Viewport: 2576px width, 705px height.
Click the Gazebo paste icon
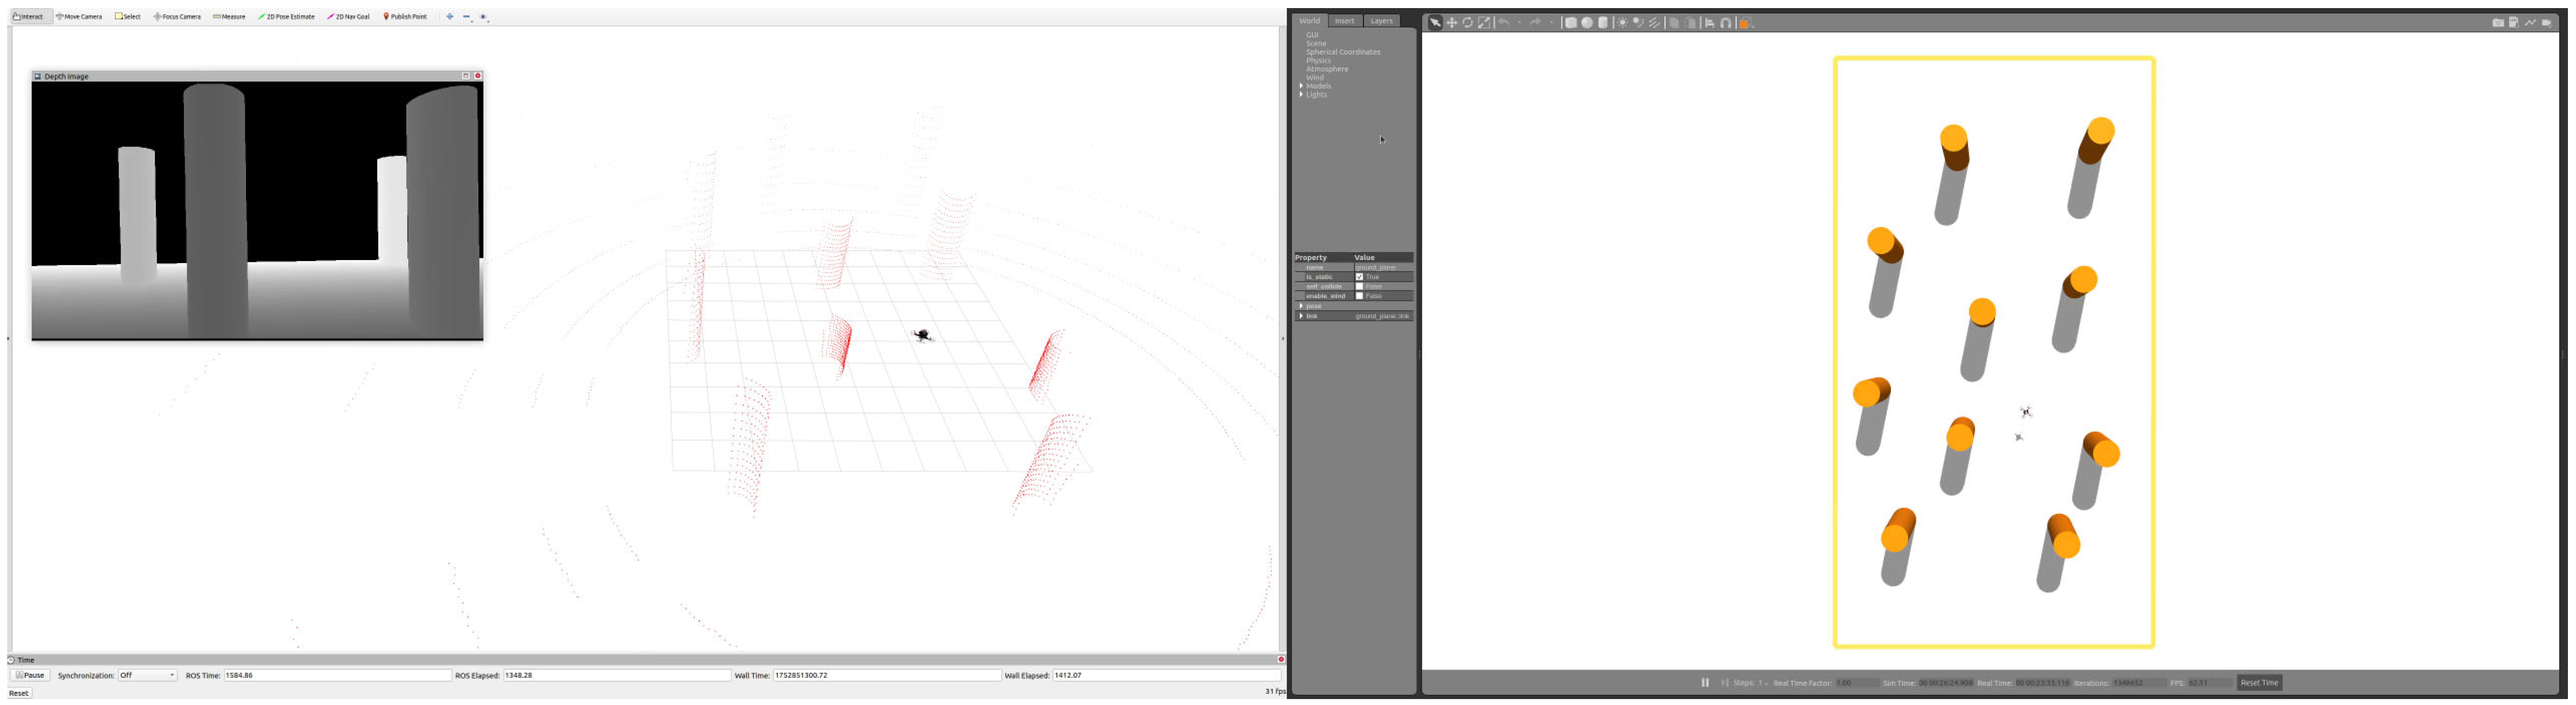tap(1691, 23)
